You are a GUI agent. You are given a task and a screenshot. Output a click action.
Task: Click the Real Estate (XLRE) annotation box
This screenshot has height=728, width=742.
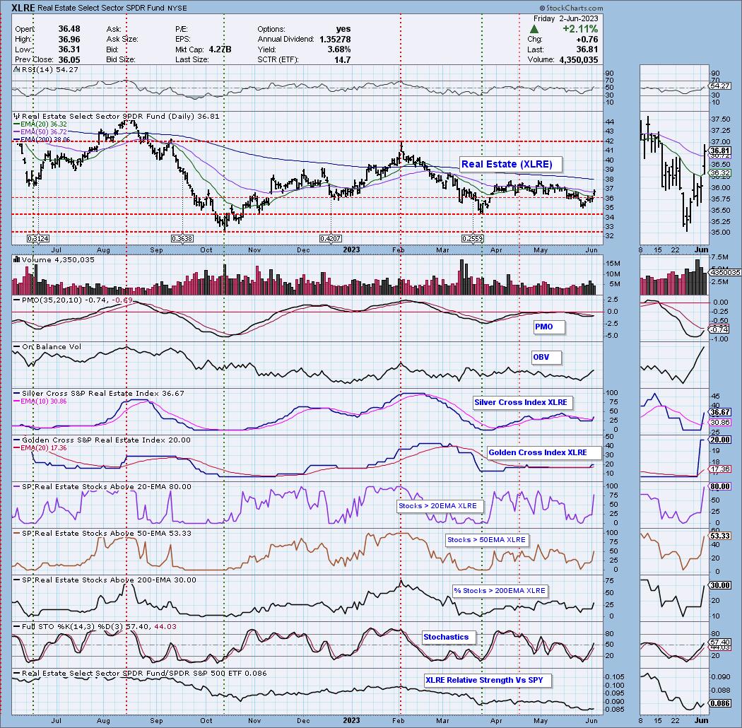pyautogui.click(x=511, y=164)
